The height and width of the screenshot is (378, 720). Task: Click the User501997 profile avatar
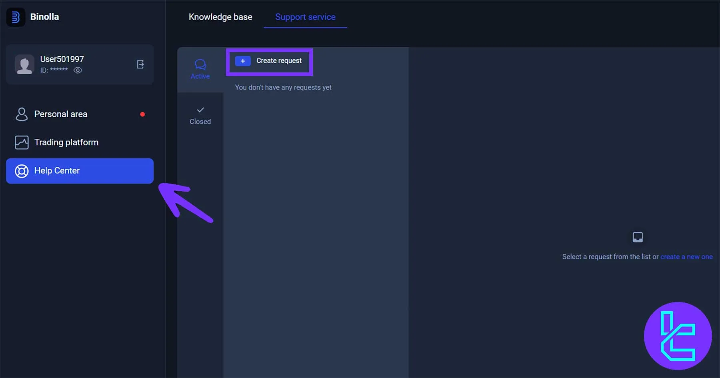tap(24, 64)
